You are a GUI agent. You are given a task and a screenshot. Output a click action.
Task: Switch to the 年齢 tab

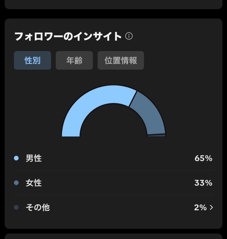pos(74,60)
